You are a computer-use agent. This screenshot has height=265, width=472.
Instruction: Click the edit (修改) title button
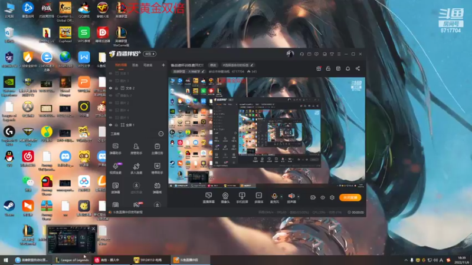[x=213, y=65]
